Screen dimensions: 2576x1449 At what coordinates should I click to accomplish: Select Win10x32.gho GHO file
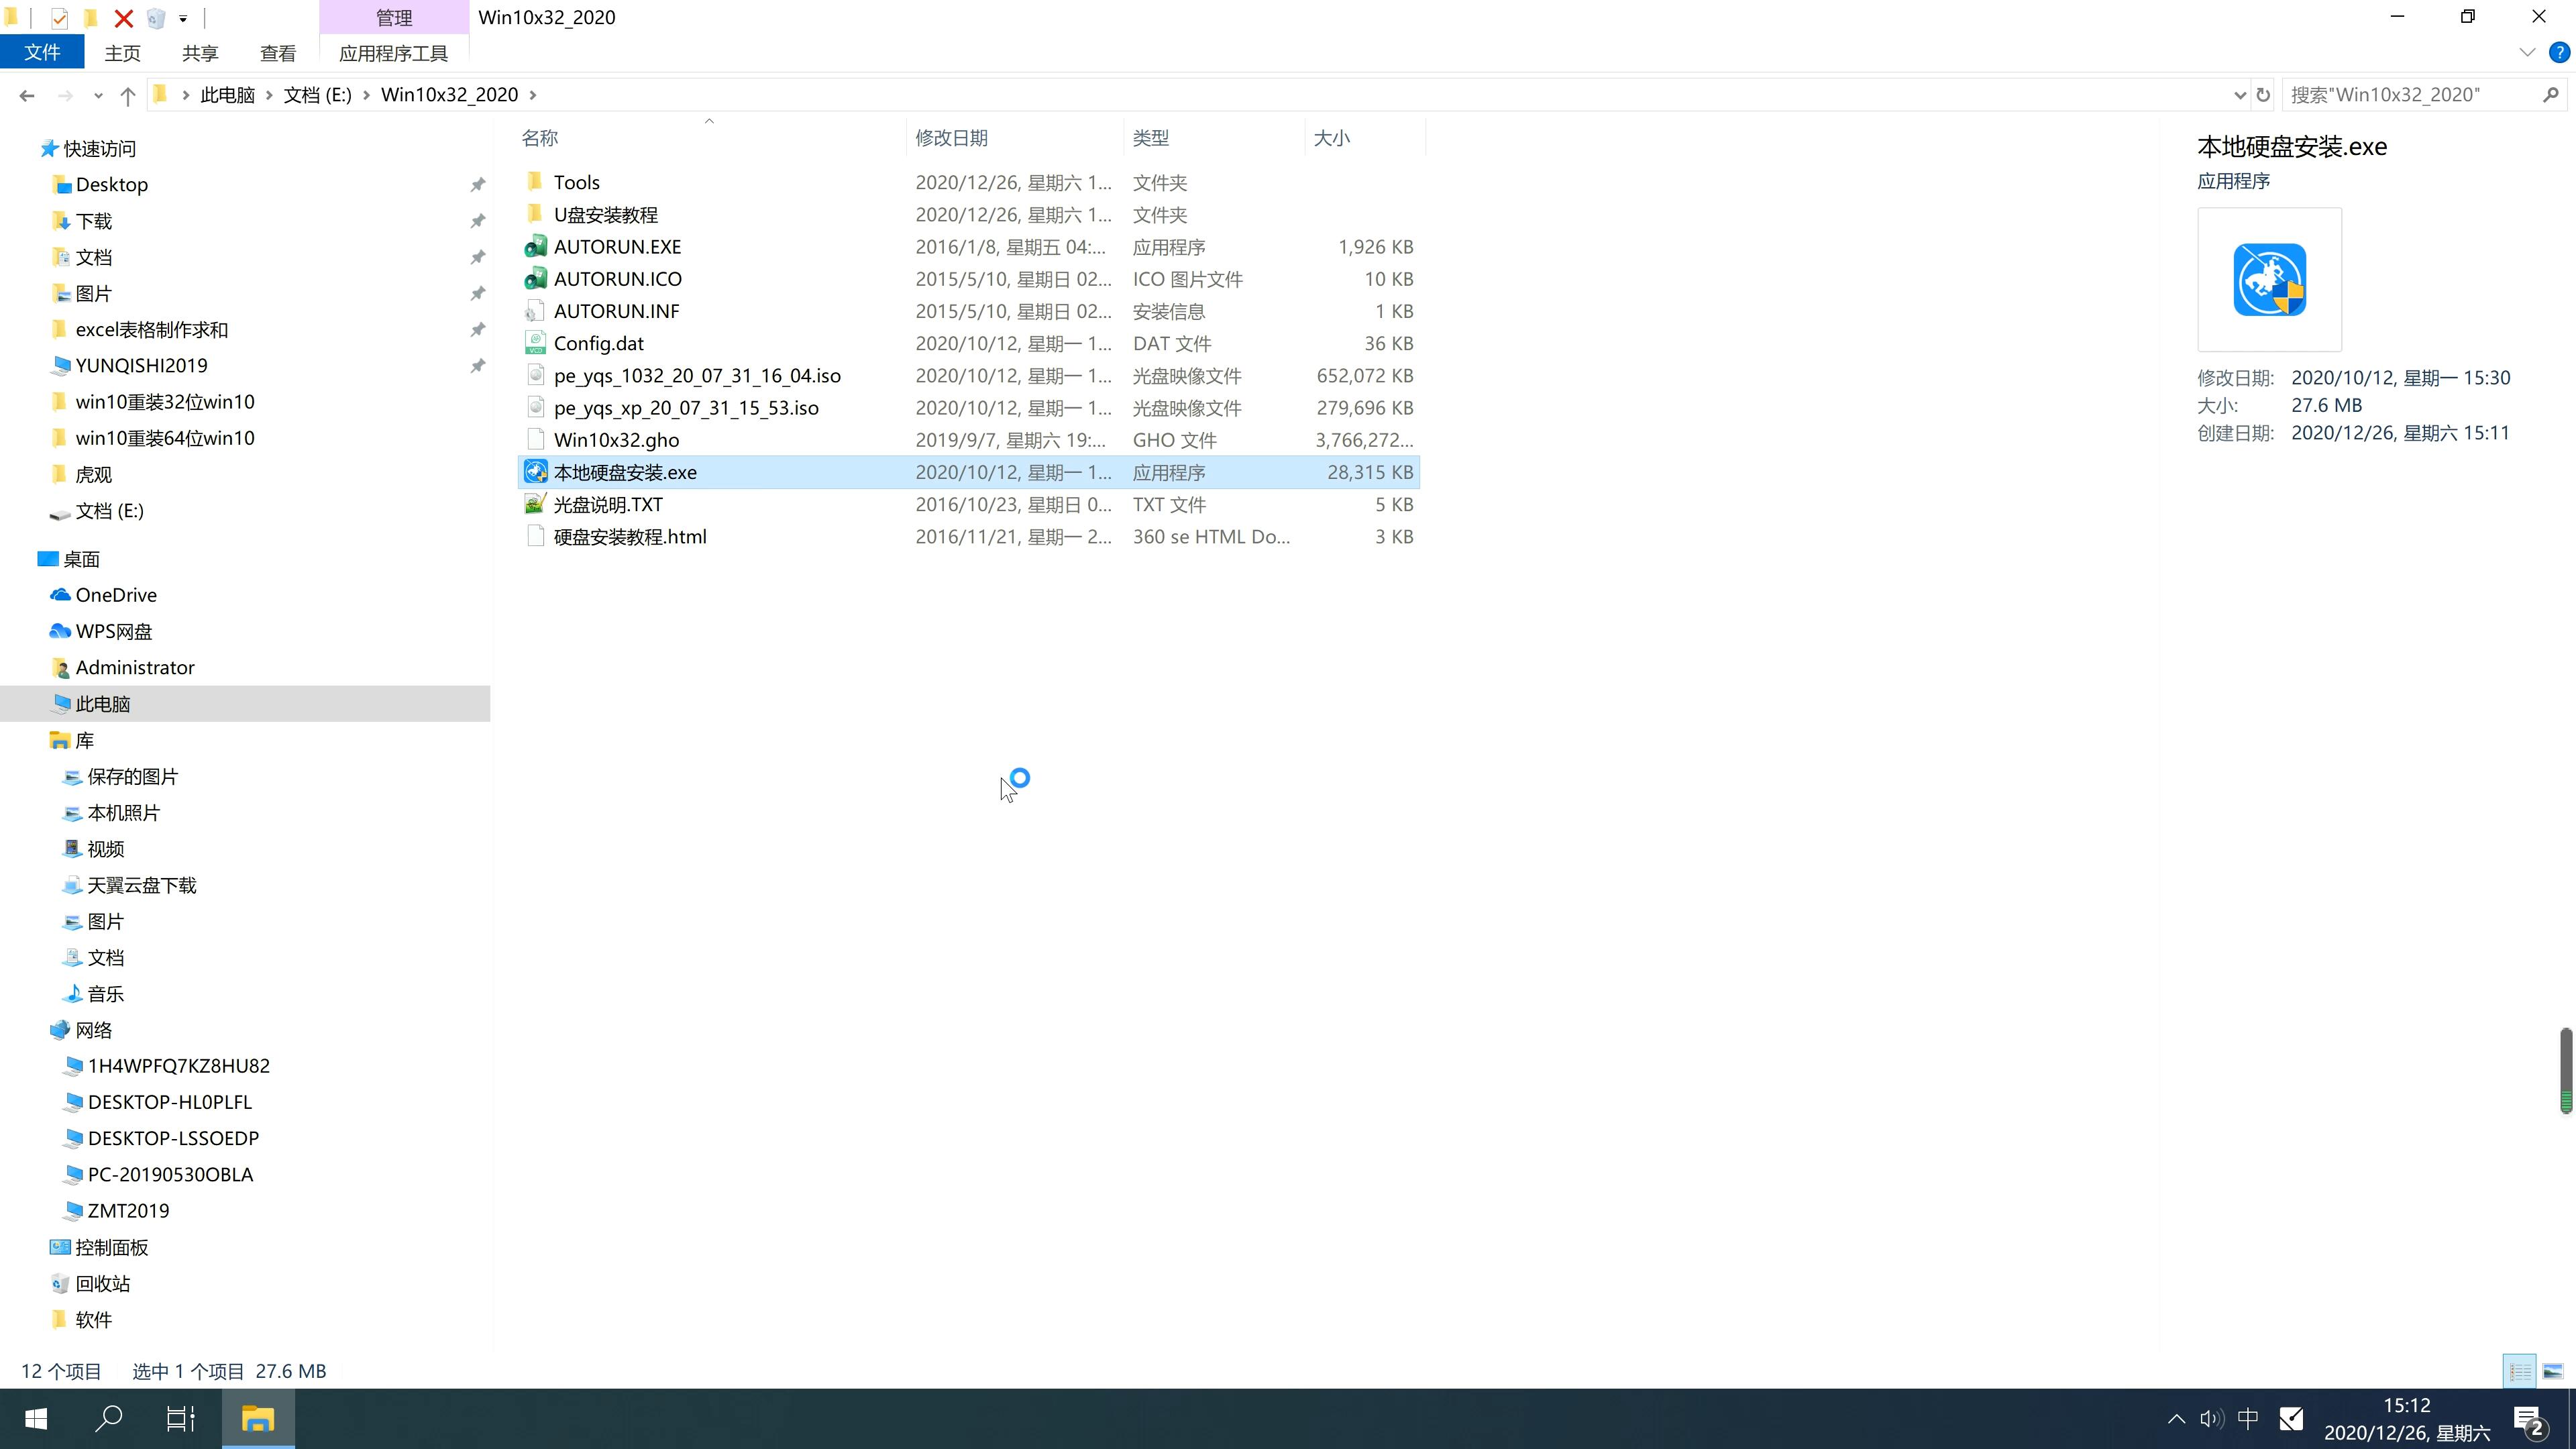pyautogui.click(x=617, y=439)
